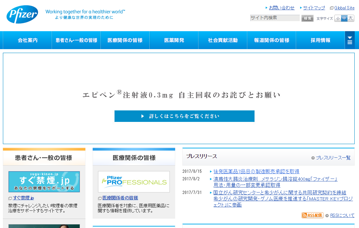Open the サイトマップ link
The image size is (359, 228).
pyautogui.click(x=314, y=8)
